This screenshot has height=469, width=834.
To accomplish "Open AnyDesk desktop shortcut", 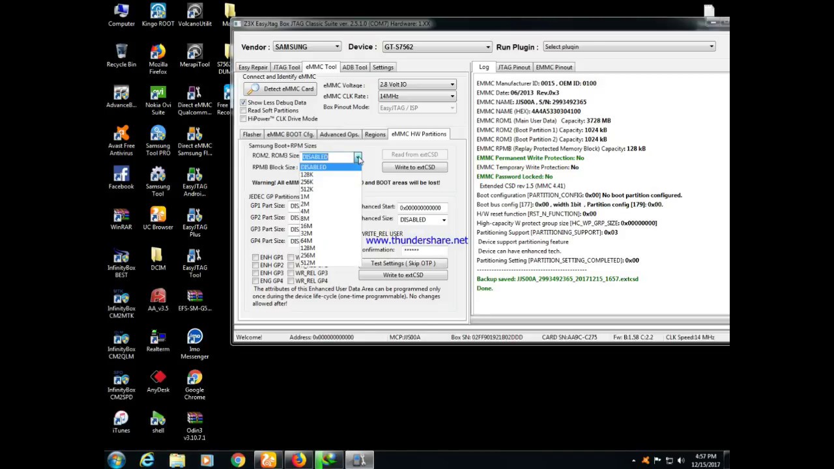I will [x=158, y=381].
